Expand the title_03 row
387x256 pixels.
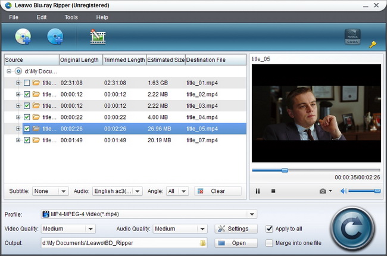tap(18, 105)
